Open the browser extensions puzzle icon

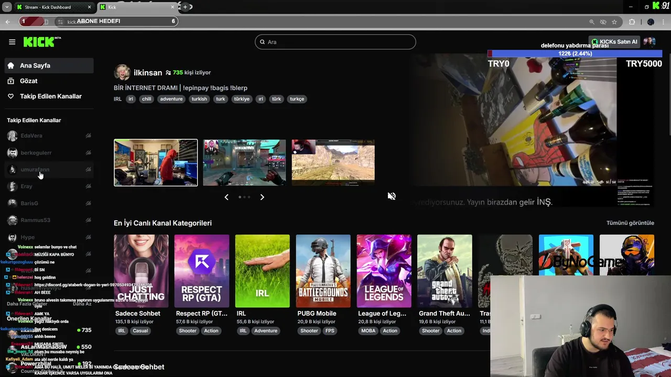tap(632, 22)
